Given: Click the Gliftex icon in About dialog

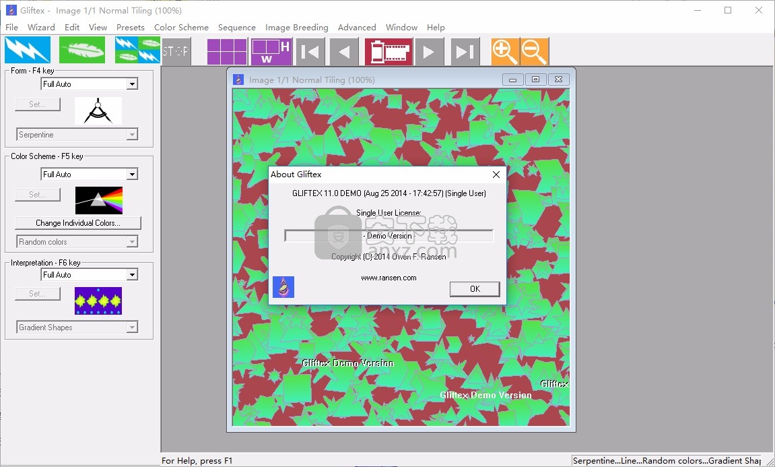Looking at the screenshot, I should tap(283, 287).
